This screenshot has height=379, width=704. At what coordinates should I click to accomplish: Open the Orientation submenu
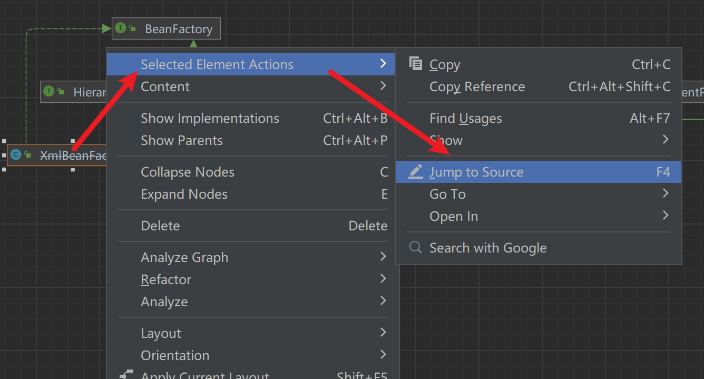(x=383, y=355)
